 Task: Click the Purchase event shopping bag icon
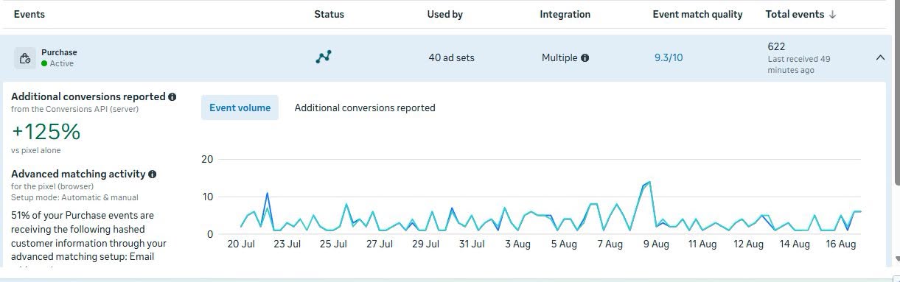pyautogui.click(x=25, y=58)
